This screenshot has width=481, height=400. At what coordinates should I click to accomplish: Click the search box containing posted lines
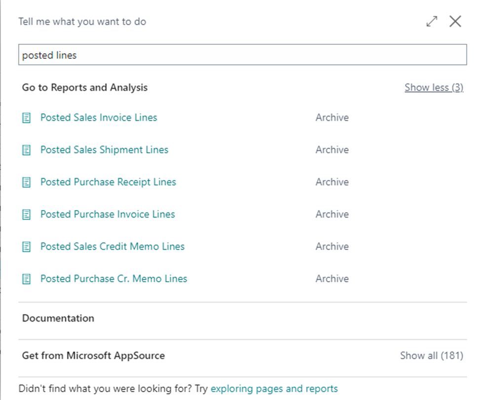(x=242, y=55)
